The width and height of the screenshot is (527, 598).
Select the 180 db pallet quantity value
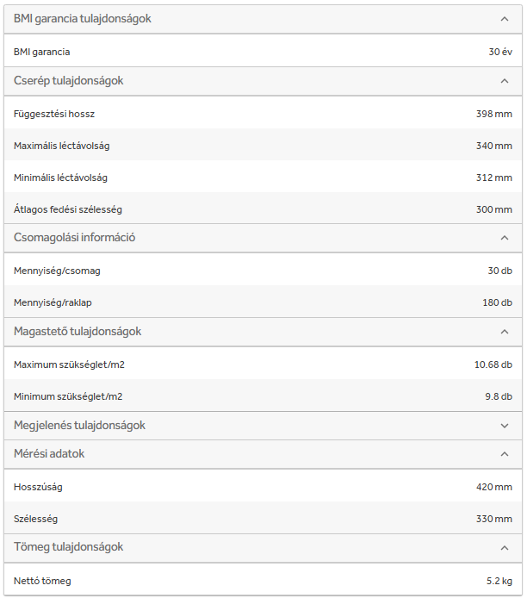[x=497, y=302]
